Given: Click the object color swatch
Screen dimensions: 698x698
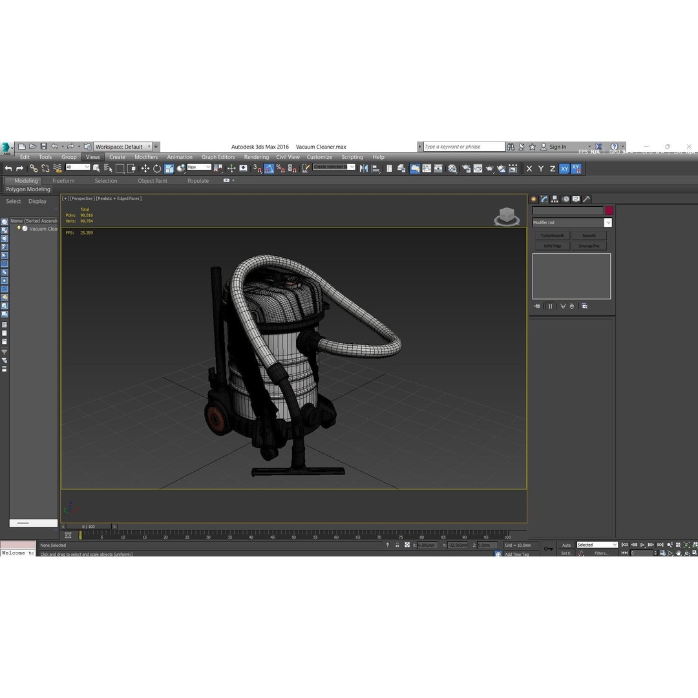Looking at the screenshot, I should coord(609,211).
